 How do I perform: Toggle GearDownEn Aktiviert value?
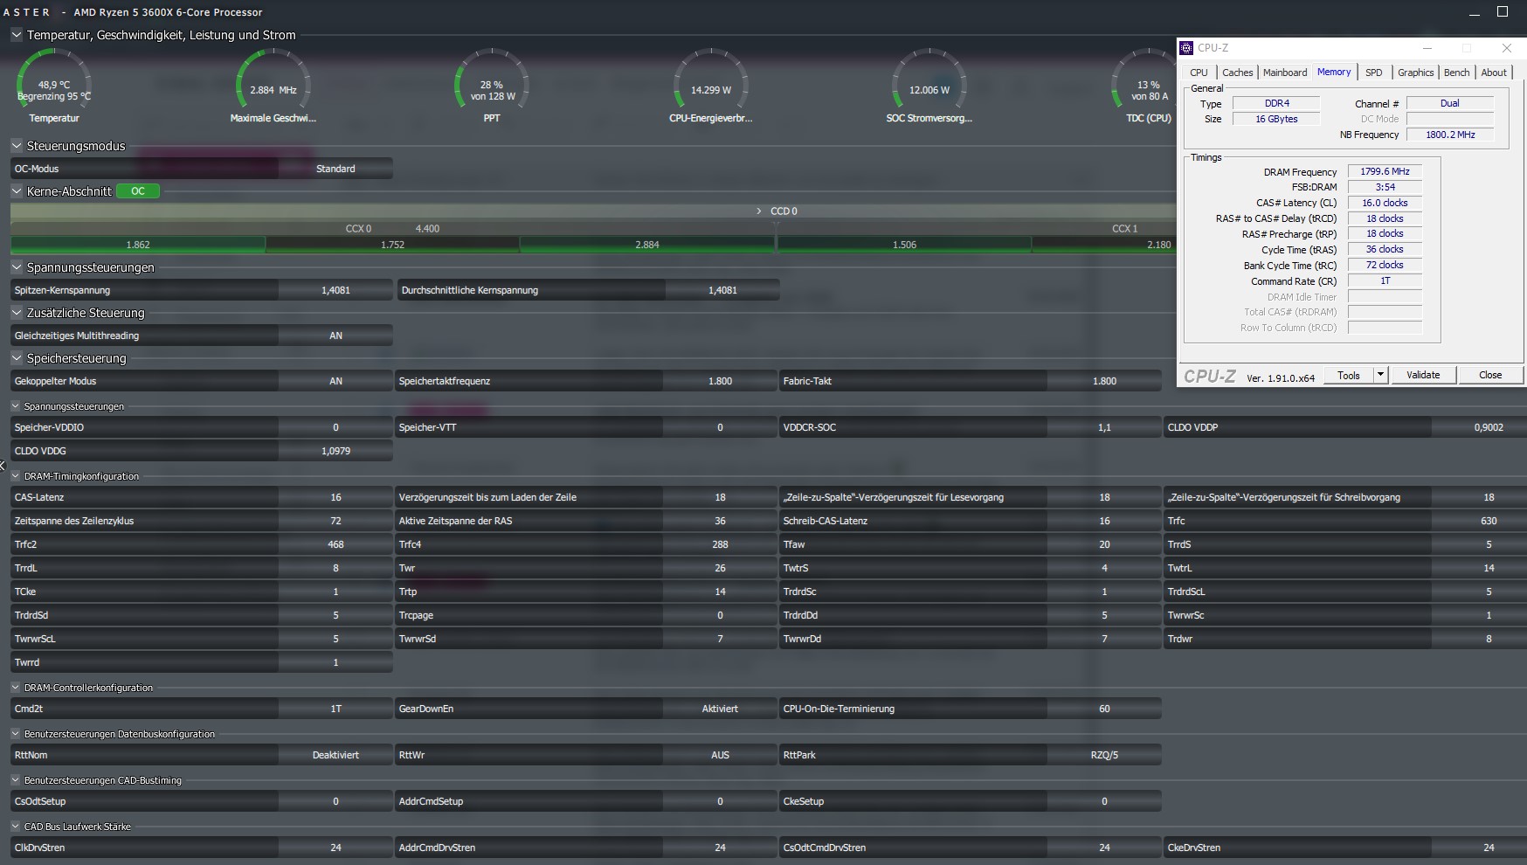[x=720, y=709]
